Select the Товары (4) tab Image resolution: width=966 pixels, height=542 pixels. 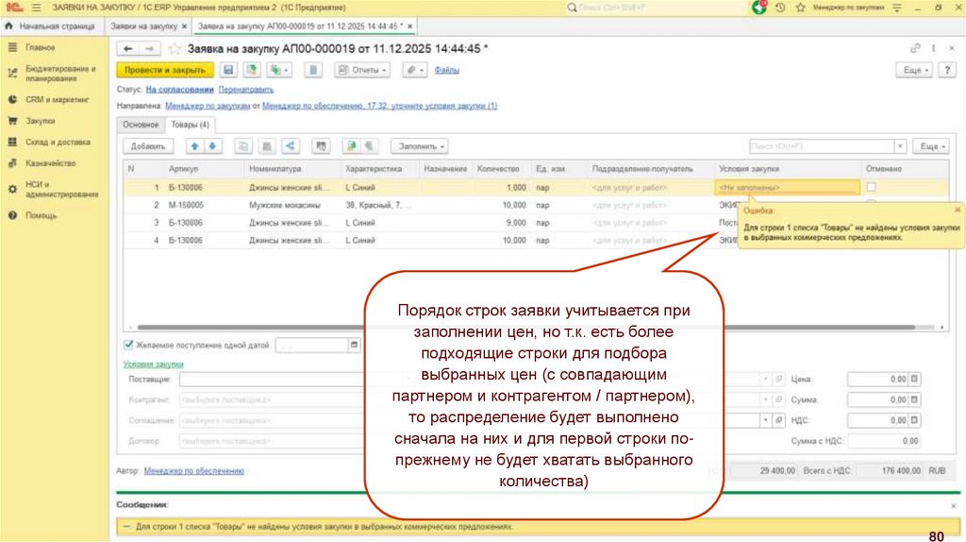point(190,125)
